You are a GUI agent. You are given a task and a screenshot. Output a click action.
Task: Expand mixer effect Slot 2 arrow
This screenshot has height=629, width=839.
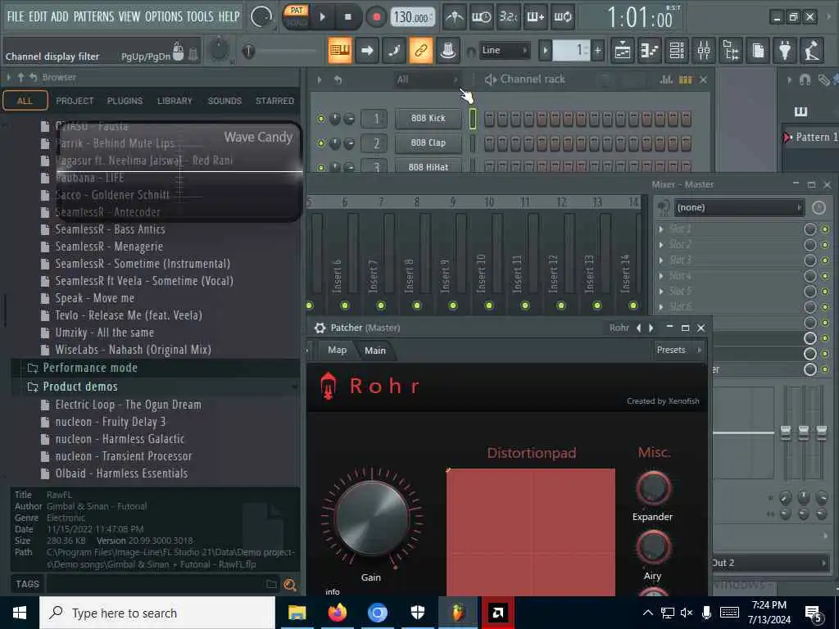(661, 244)
